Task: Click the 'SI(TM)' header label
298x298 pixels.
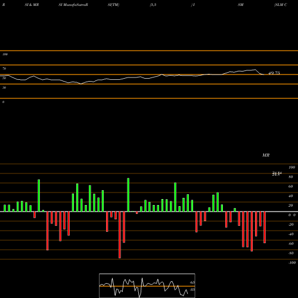Action: pos(113,5)
